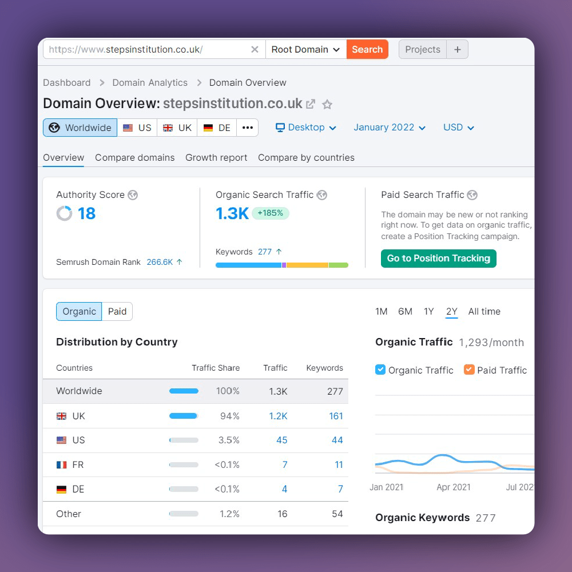Click Go to Position Tracking
The height and width of the screenshot is (572, 572).
point(439,259)
